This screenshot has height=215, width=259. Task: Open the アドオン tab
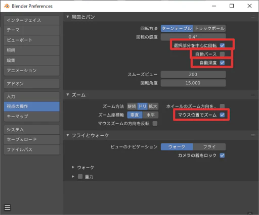pos(32,84)
